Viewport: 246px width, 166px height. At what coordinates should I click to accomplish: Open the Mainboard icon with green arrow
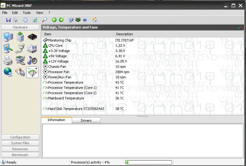(20, 37)
